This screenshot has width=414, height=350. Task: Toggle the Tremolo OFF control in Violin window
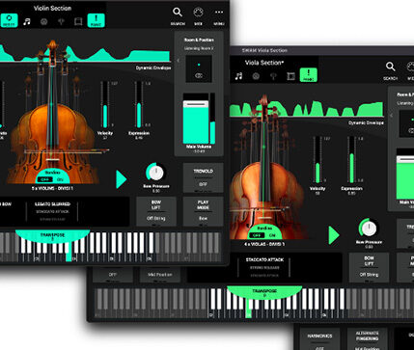click(x=203, y=178)
